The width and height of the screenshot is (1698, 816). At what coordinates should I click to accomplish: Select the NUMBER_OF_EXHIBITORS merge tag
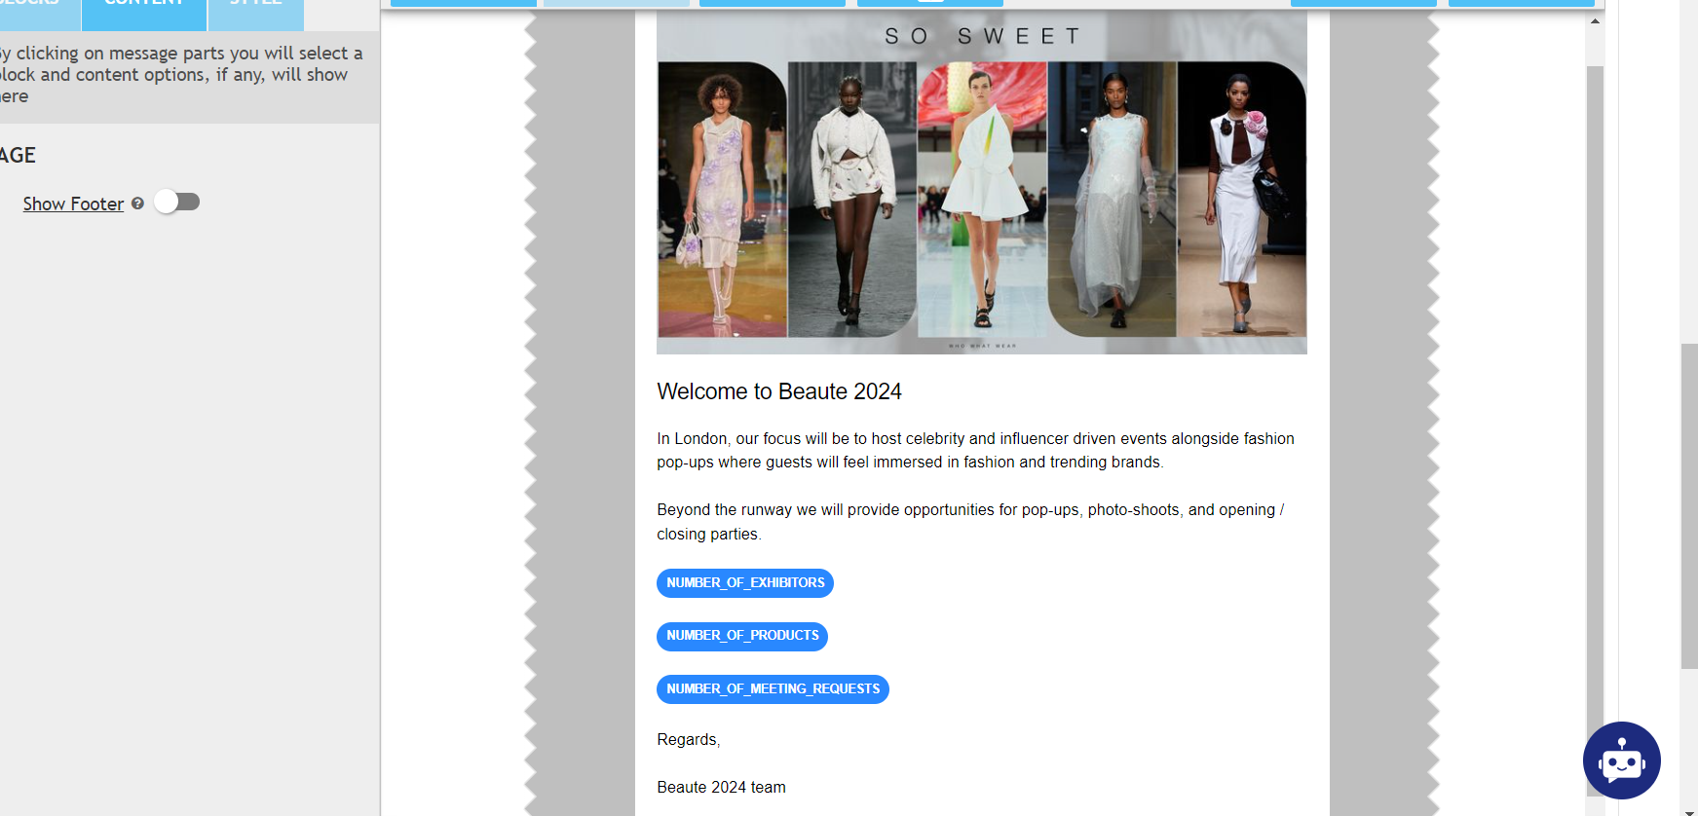click(744, 583)
